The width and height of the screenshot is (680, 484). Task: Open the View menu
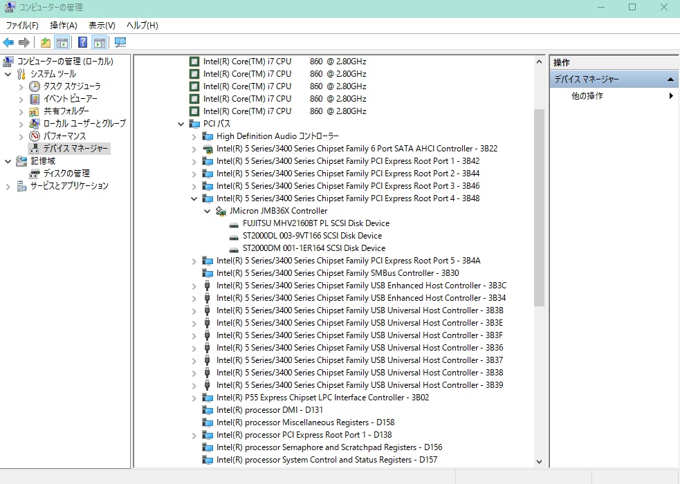[x=102, y=26]
